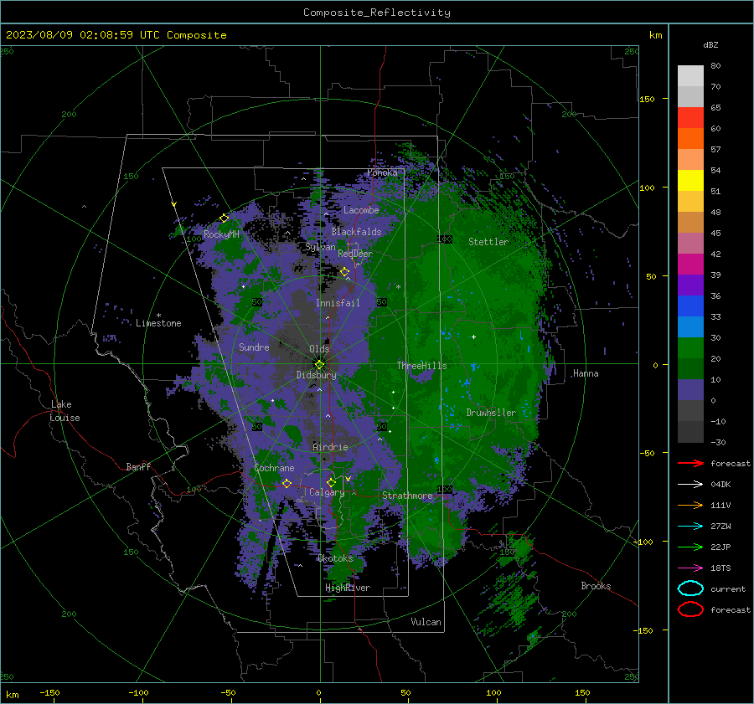Image resolution: width=754 pixels, height=704 pixels.
Task: Click the Sundre town label
Action: pyautogui.click(x=254, y=347)
